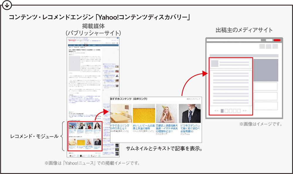The height and width of the screenshot is (174, 293).
Task: Select the filled first page box in pagination
Action: [222, 111]
